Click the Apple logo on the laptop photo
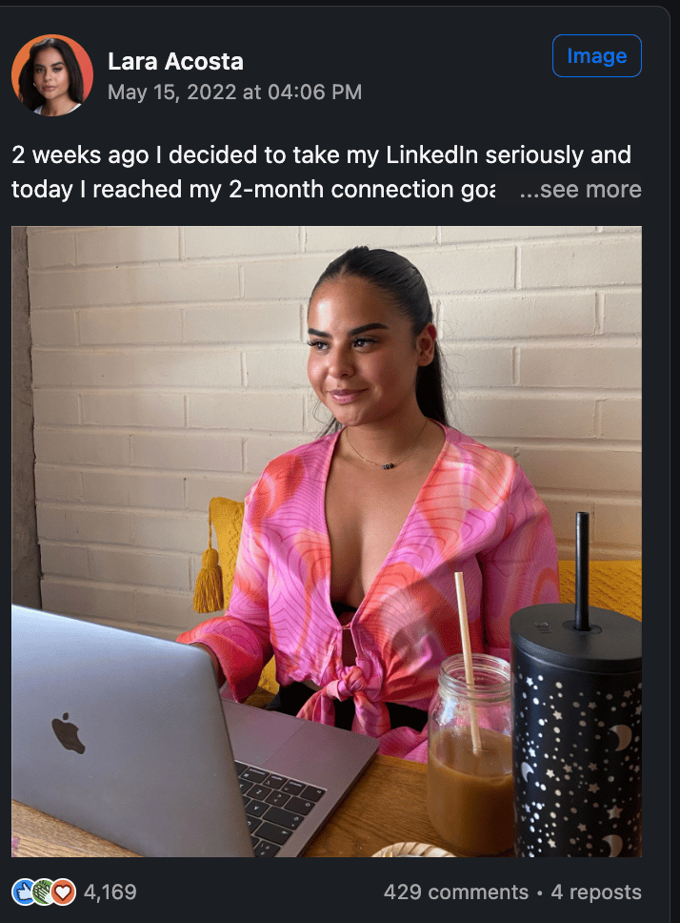680x923 pixels. pos(69,733)
